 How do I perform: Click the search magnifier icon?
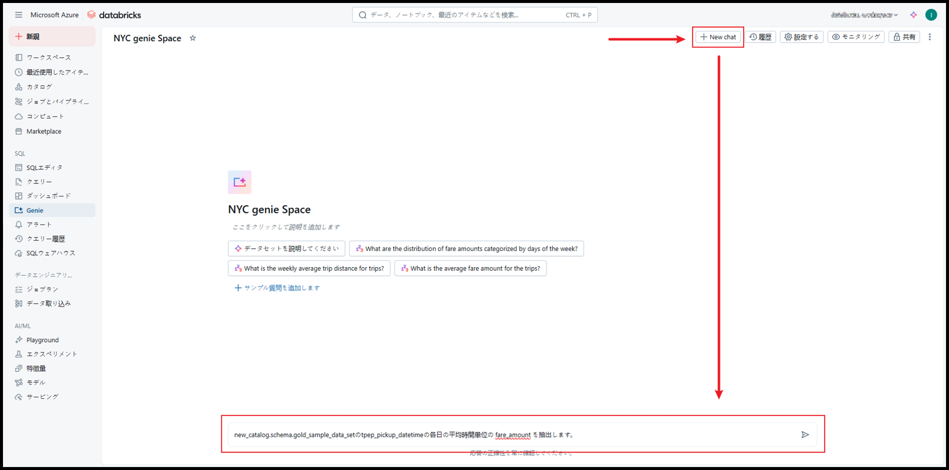(363, 15)
